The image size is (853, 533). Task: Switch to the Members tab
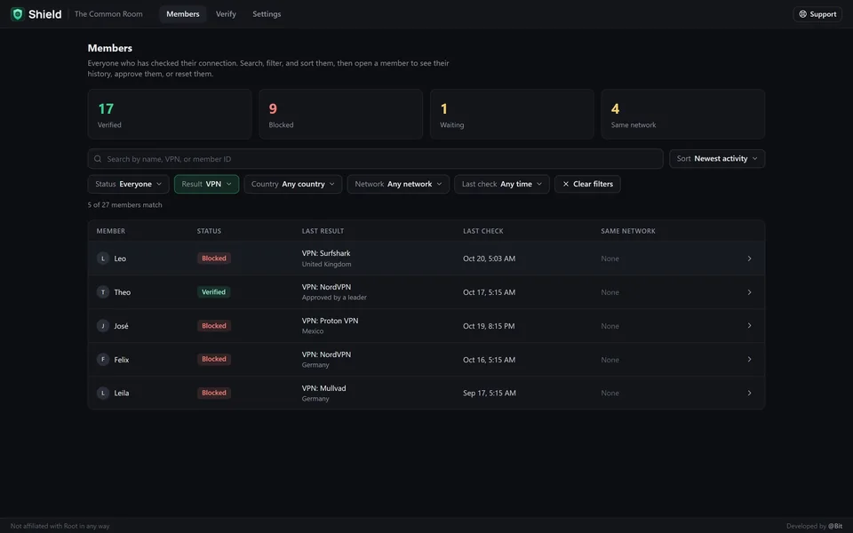pyautogui.click(x=183, y=14)
